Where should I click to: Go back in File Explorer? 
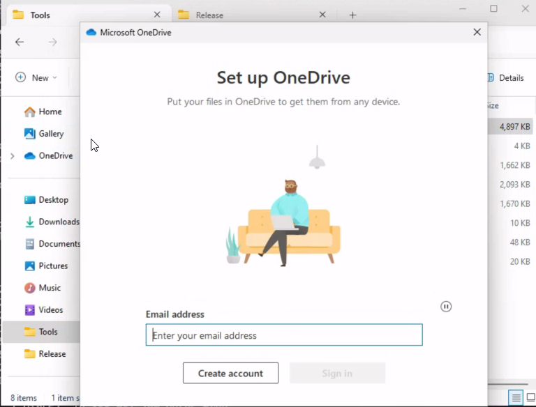[20, 42]
